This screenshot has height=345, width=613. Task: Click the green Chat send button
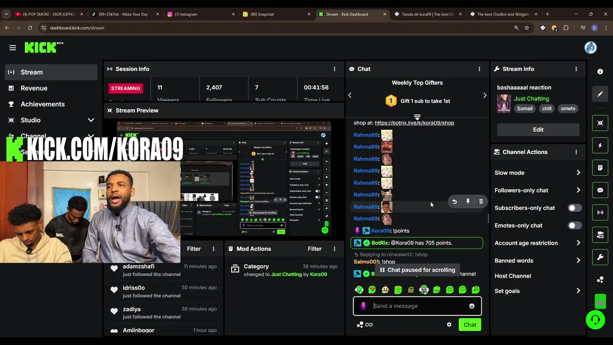(x=470, y=325)
